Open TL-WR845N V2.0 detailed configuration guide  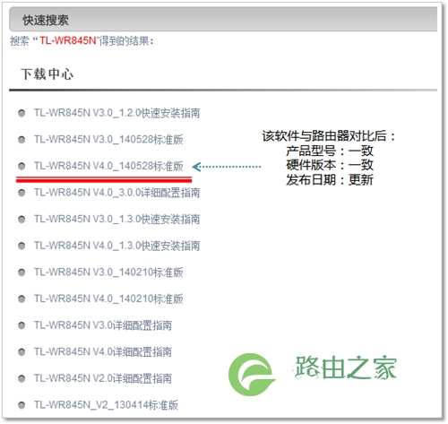coord(103,378)
